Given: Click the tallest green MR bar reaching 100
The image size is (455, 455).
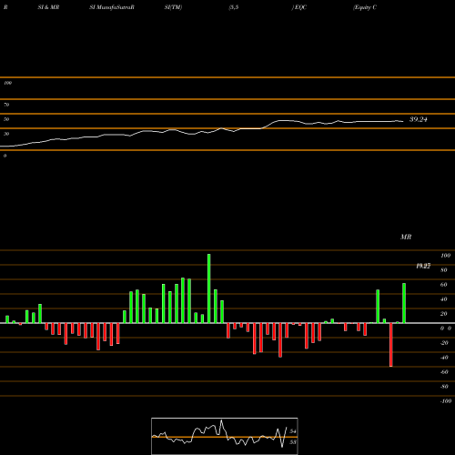Looking at the screenshot, I should pos(208,288).
